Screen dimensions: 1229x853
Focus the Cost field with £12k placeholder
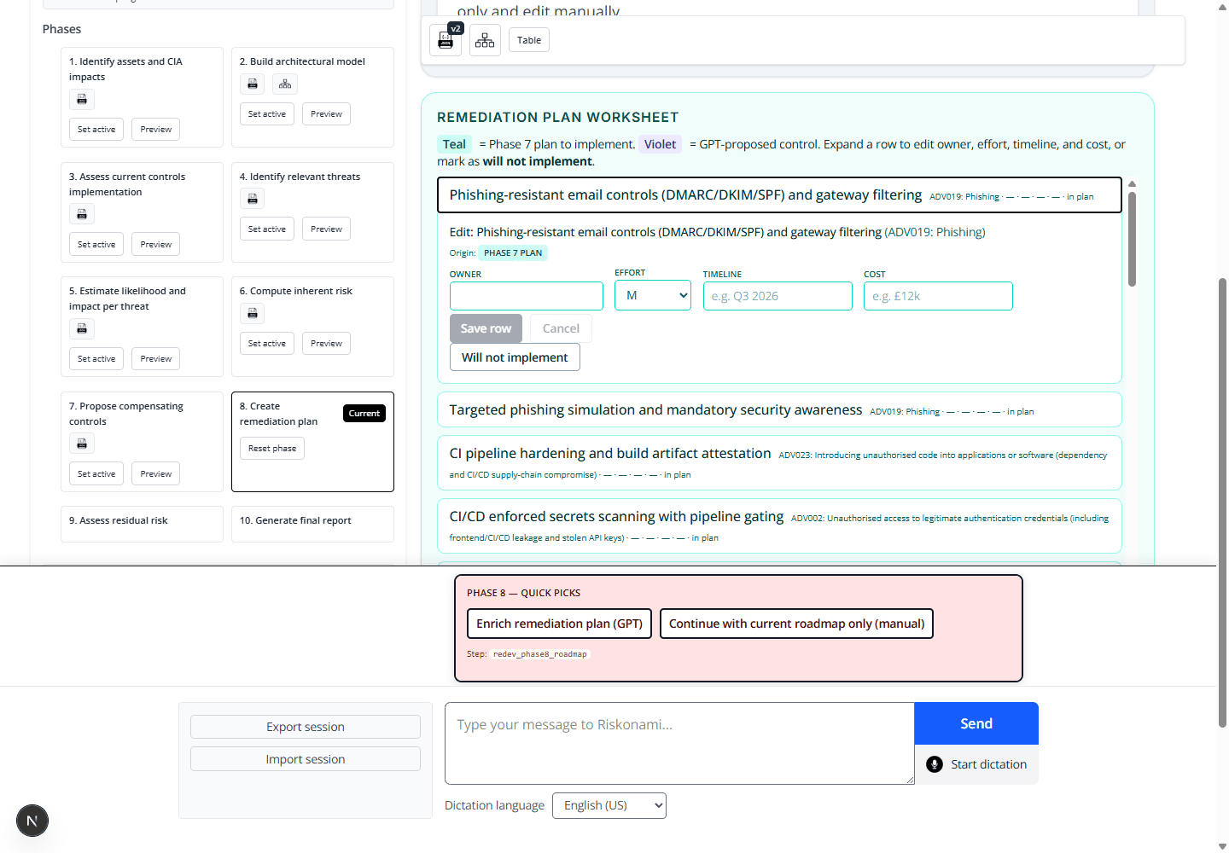pos(938,296)
